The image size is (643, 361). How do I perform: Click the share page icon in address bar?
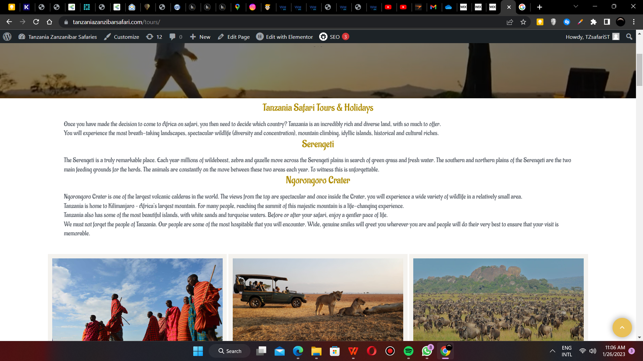pos(510,22)
